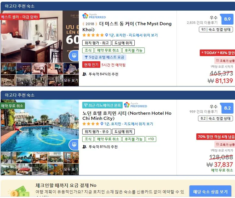The height and width of the screenshot is (198, 235).
Task: Click the main pool photo of Northern Hotel
Action: pyautogui.click(x=40, y=126)
